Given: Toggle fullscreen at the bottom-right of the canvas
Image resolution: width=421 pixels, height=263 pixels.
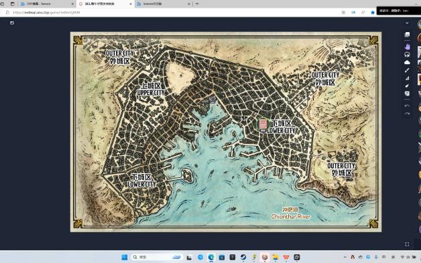Looking at the screenshot, I should click(407, 244).
